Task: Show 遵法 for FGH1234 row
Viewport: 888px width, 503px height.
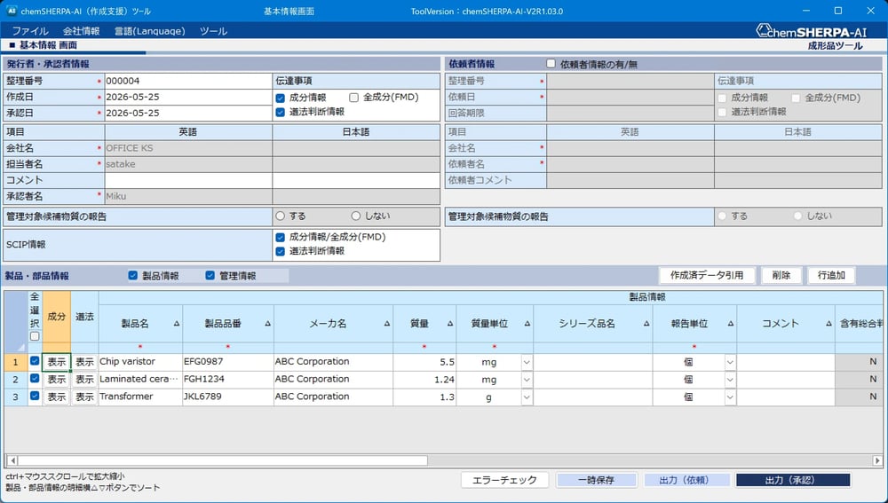Action: (85, 380)
